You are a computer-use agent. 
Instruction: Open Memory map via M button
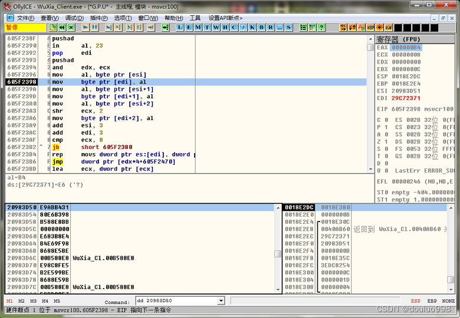coord(198,28)
